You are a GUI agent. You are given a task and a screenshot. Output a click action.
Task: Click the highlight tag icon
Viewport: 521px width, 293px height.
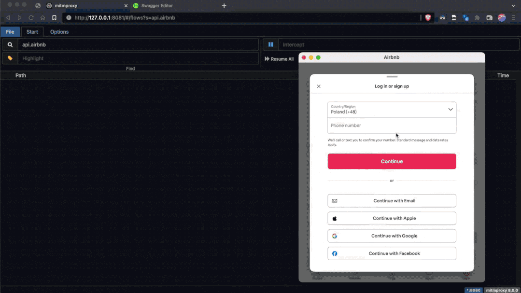click(x=10, y=58)
